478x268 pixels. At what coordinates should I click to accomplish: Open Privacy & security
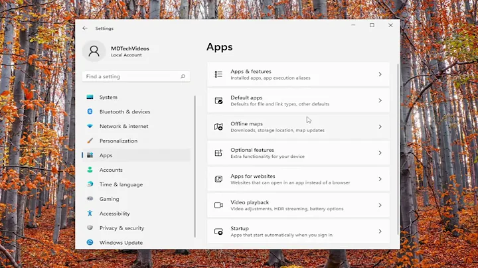tap(136, 228)
